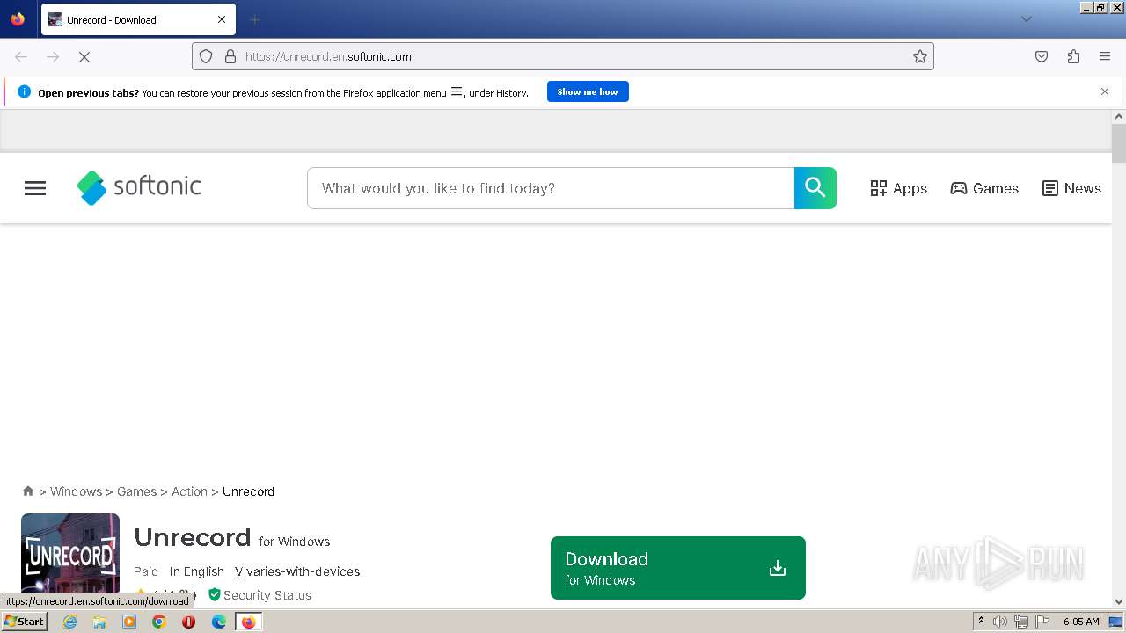Open the News section
Image resolution: width=1126 pixels, height=633 pixels.
click(1071, 188)
